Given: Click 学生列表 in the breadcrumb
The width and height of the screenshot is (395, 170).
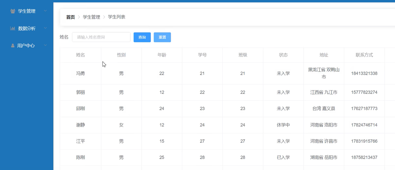Looking at the screenshot, I should pyautogui.click(x=116, y=17).
